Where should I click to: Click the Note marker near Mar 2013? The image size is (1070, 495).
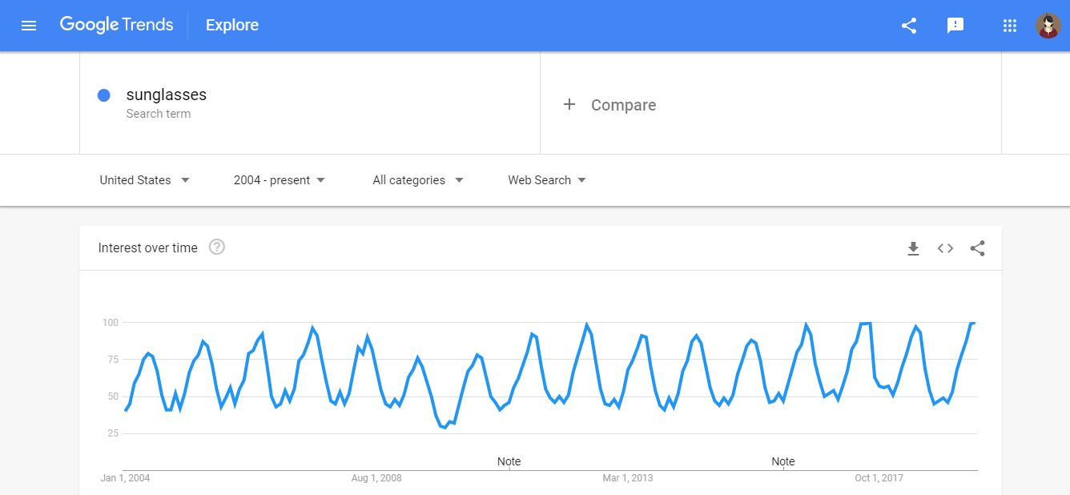click(509, 461)
